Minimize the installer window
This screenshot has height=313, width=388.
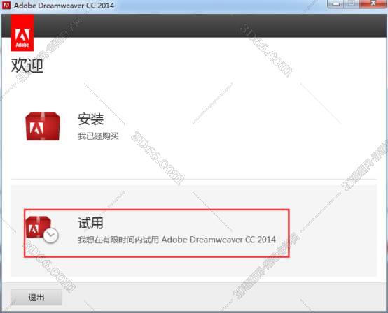(336, 4)
